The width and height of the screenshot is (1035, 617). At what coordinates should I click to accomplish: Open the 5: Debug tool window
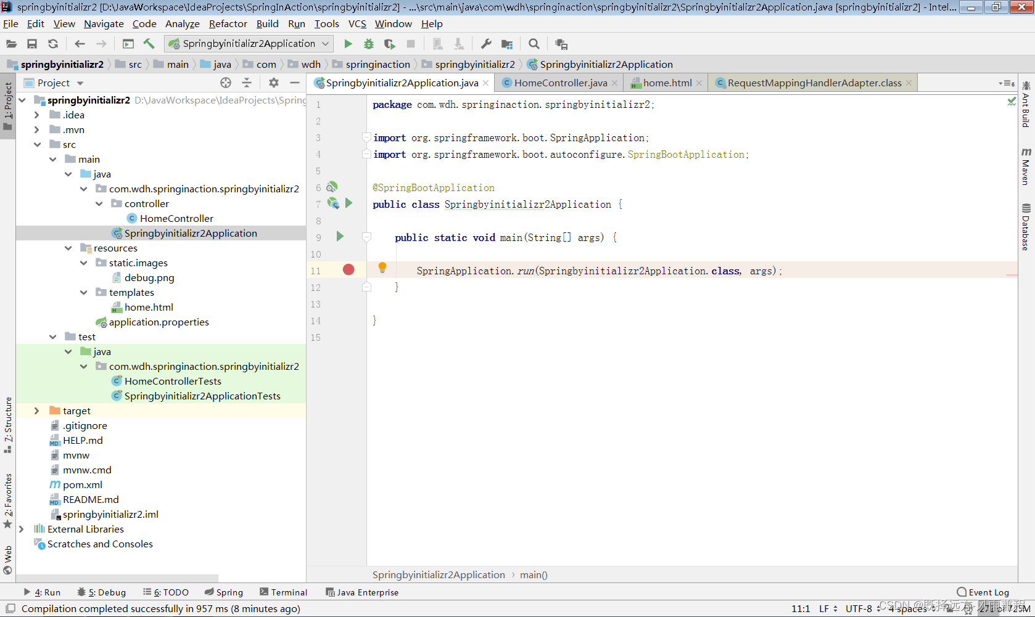pos(102,592)
